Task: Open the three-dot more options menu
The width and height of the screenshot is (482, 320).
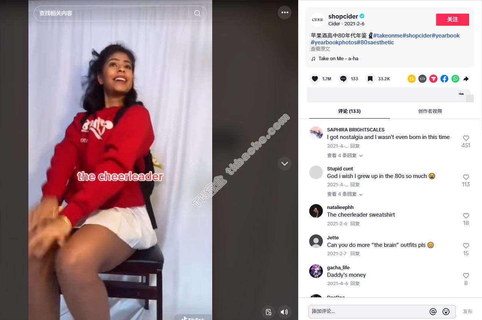Action: coord(285,12)
